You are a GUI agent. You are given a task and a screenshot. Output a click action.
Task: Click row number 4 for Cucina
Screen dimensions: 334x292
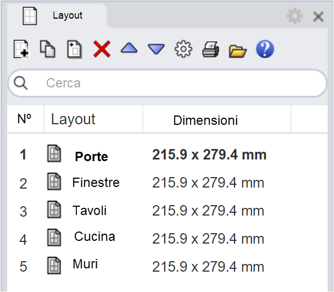coord(23,240)
